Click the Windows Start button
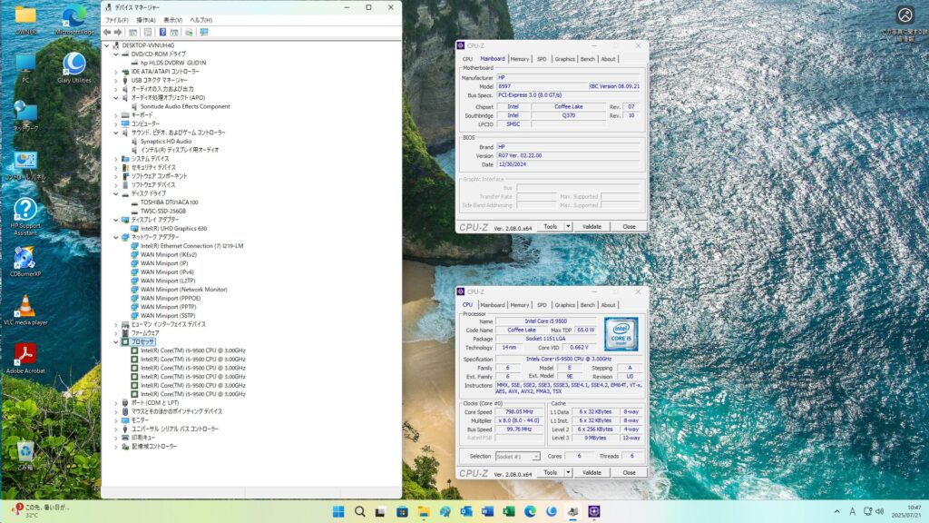 338,511
